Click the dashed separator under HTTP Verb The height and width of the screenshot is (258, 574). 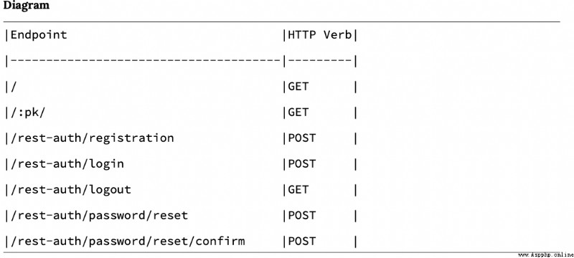click(319, 61)
